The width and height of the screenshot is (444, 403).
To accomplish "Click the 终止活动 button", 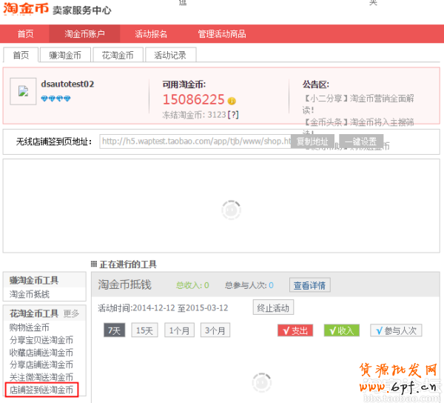I will (x=273, y=307).
